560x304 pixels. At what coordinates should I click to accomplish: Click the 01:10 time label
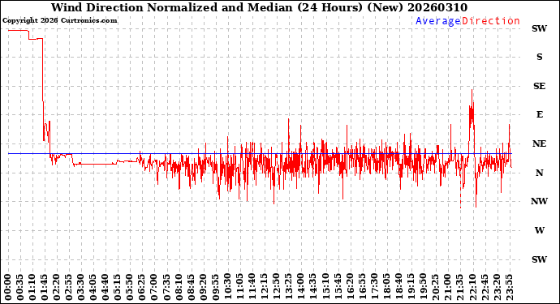(32, 288)
